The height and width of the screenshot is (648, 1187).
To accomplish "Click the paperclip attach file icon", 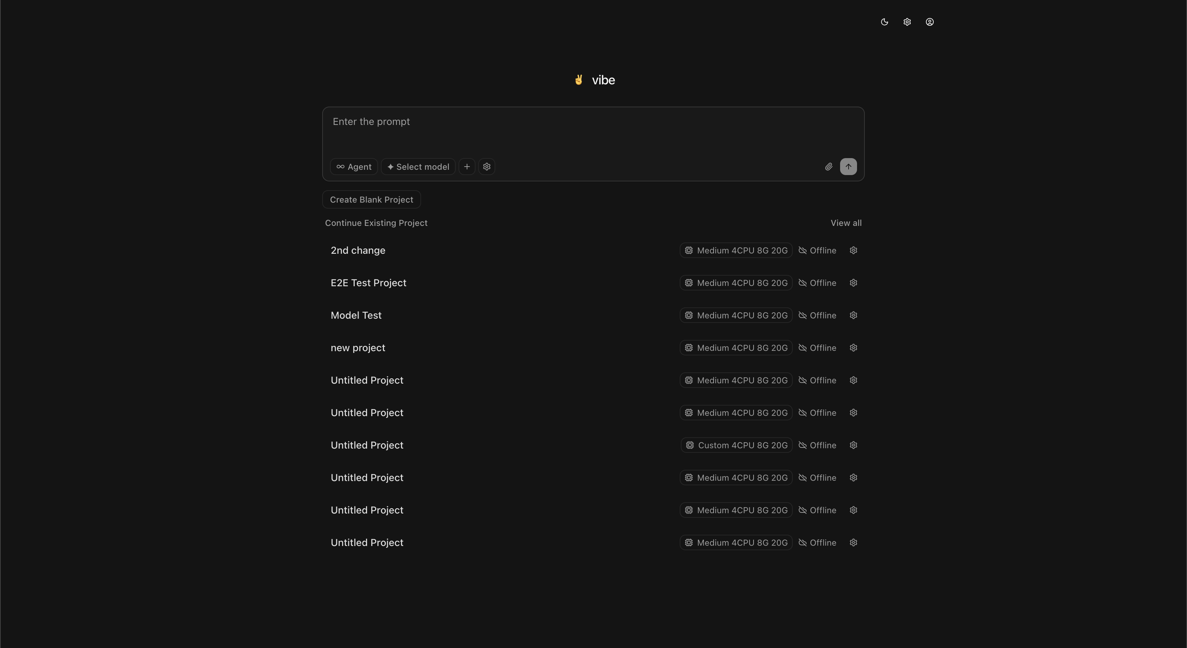I will tap(828, 167).
